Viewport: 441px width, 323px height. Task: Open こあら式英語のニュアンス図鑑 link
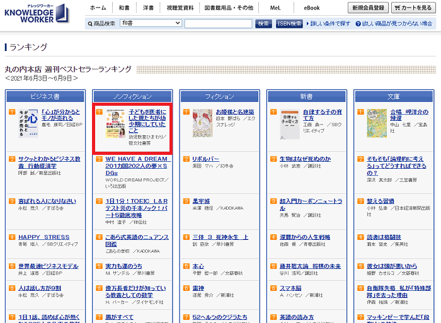point(137,241)
